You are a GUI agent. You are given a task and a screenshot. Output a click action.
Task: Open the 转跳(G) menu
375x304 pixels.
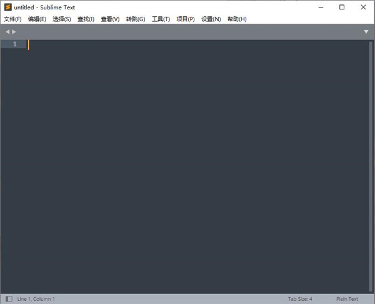[136, 19]
